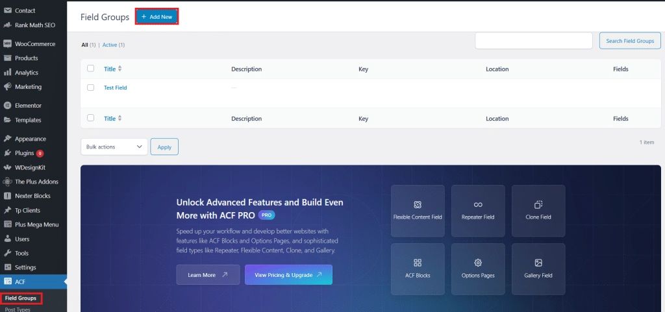Click the Add New button
The height and width of the screenshot is (312, 665).
pyautogui.click(x=157, y=17)
